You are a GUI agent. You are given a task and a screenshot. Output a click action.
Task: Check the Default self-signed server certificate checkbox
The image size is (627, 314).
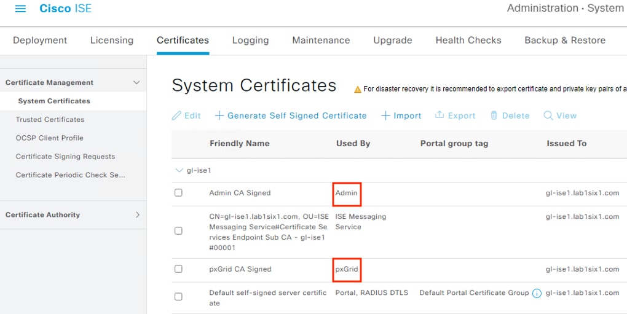tap(178, 297)
